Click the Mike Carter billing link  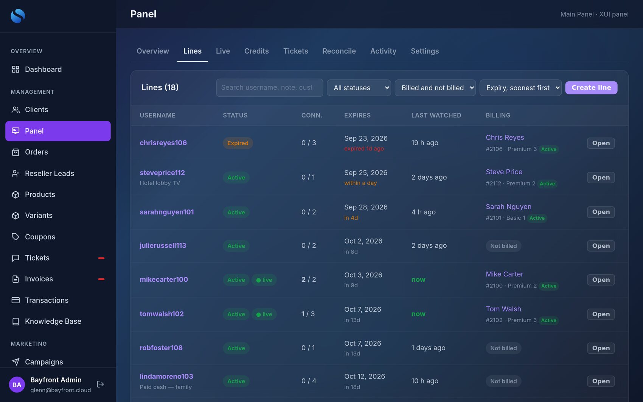504,274
